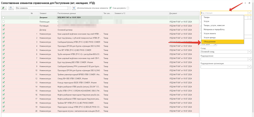Click the Товар type cell in row 4

click(x=108, y=46)
